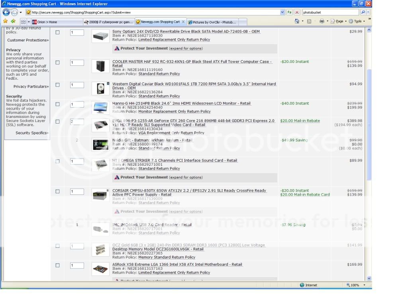This screenshot has height=306, width=408.
Task: Open the recent pages dropdown beside forward arrow
Action: click(21, 12)
